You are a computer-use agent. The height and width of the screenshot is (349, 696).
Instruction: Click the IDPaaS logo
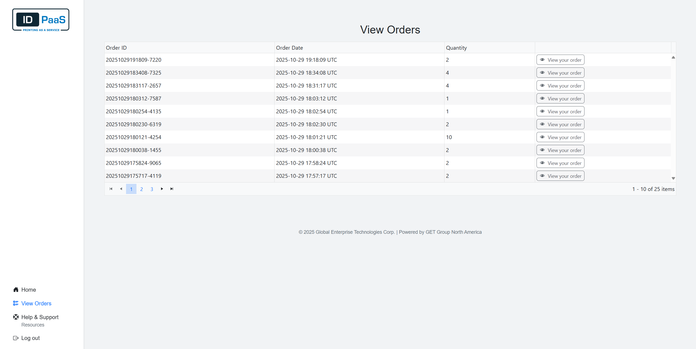click(x=41, y=20)
